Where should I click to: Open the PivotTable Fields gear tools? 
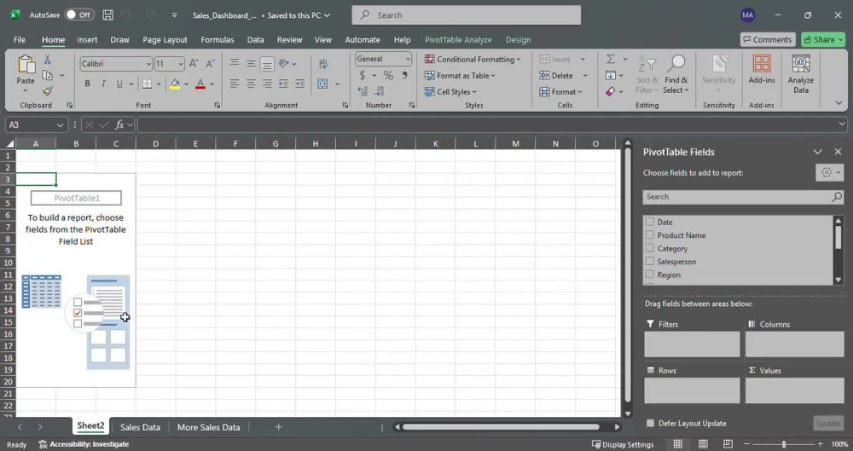[830, 172]
